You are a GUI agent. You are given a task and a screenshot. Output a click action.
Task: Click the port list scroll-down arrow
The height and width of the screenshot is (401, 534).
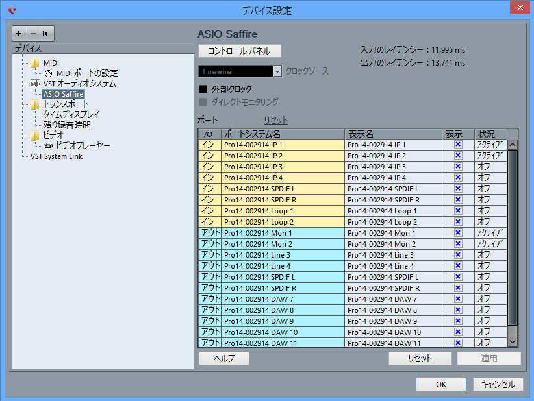(x=513, y=341)
